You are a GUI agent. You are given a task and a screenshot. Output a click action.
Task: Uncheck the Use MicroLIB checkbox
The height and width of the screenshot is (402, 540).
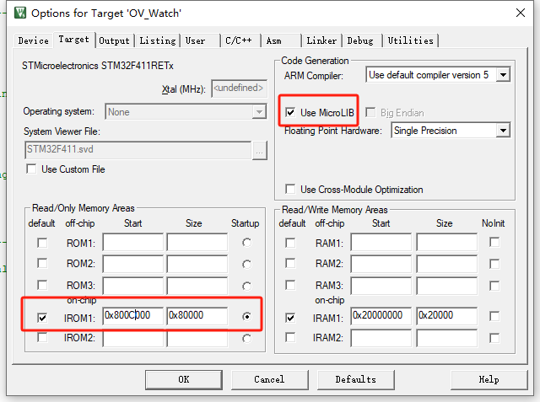tap(291, 112)
